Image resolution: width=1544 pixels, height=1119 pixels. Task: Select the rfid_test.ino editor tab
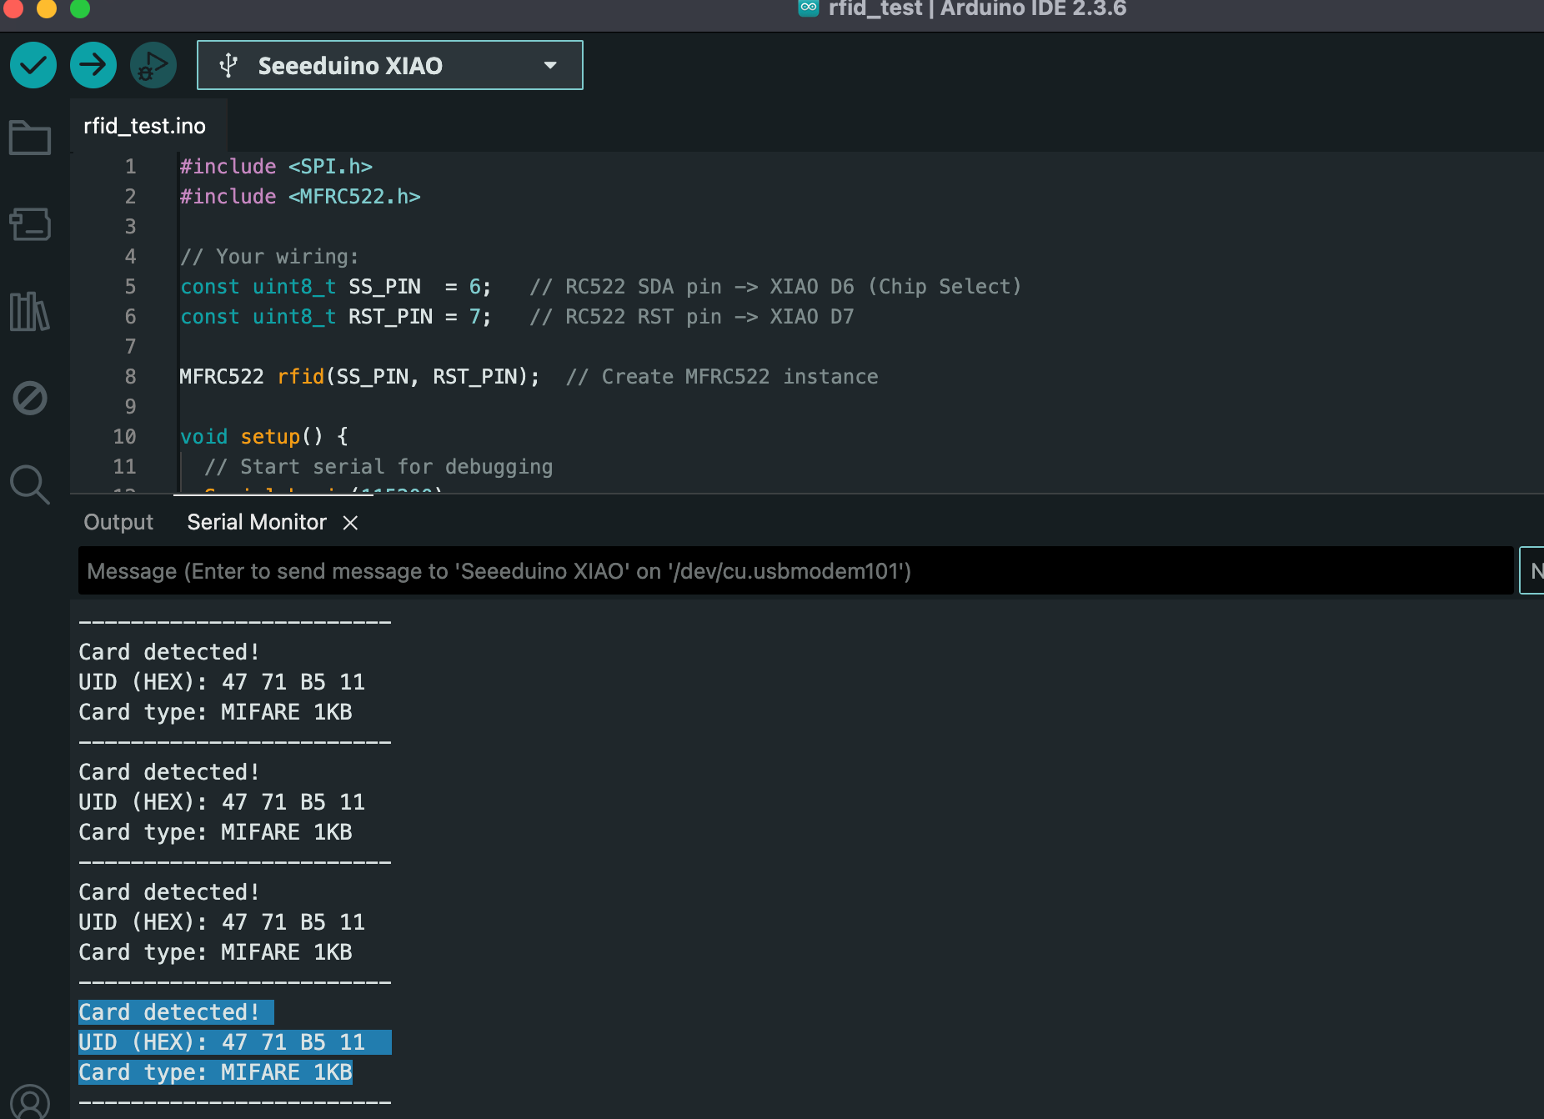coord(144,126)
